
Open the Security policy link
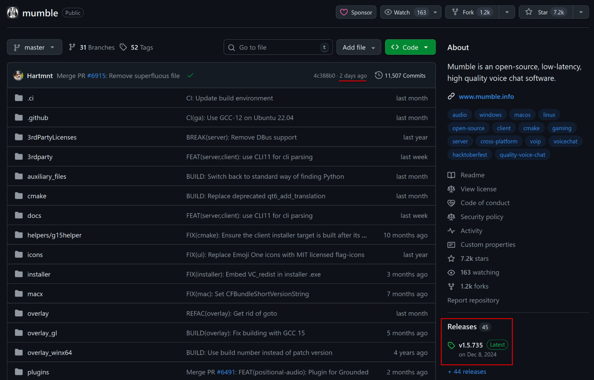tap(482, 217)
